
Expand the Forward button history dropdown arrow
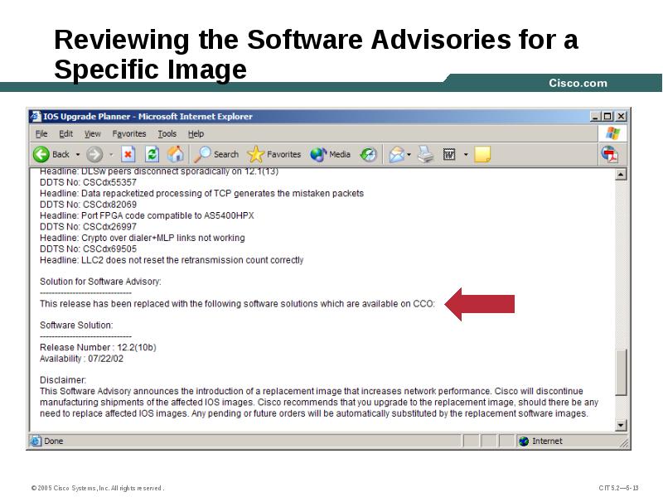tap(111, 155)
